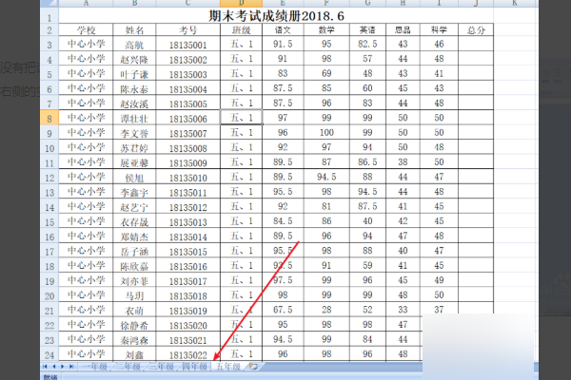Select column D header
This screenshot has height=380, width=571.
(243, 3)
